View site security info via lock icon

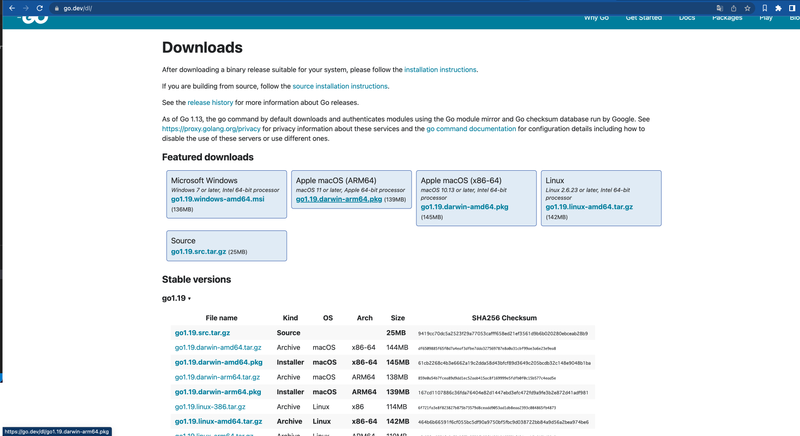(57, 8)
